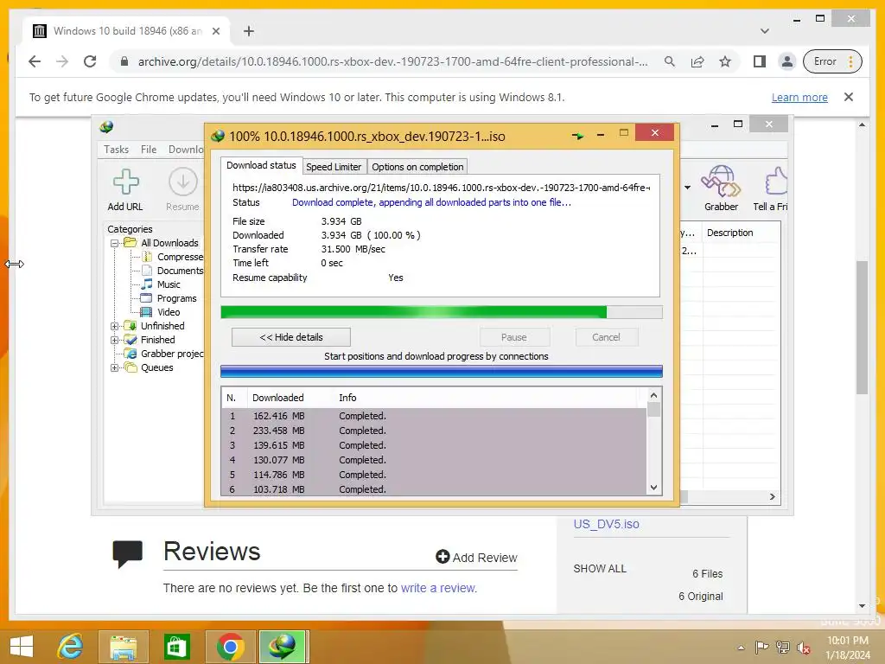This screenshot has height=664, width=885.
Task: Open Internet Explorer from the taskbar
Action: (x=70, y=647)
